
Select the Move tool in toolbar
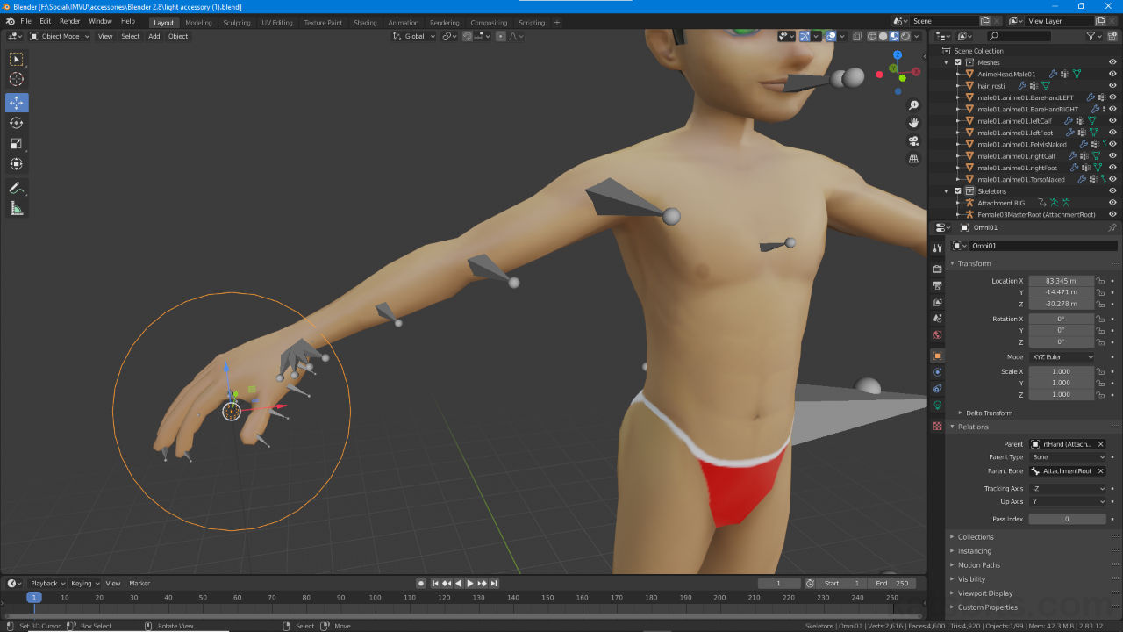point(16,103)
